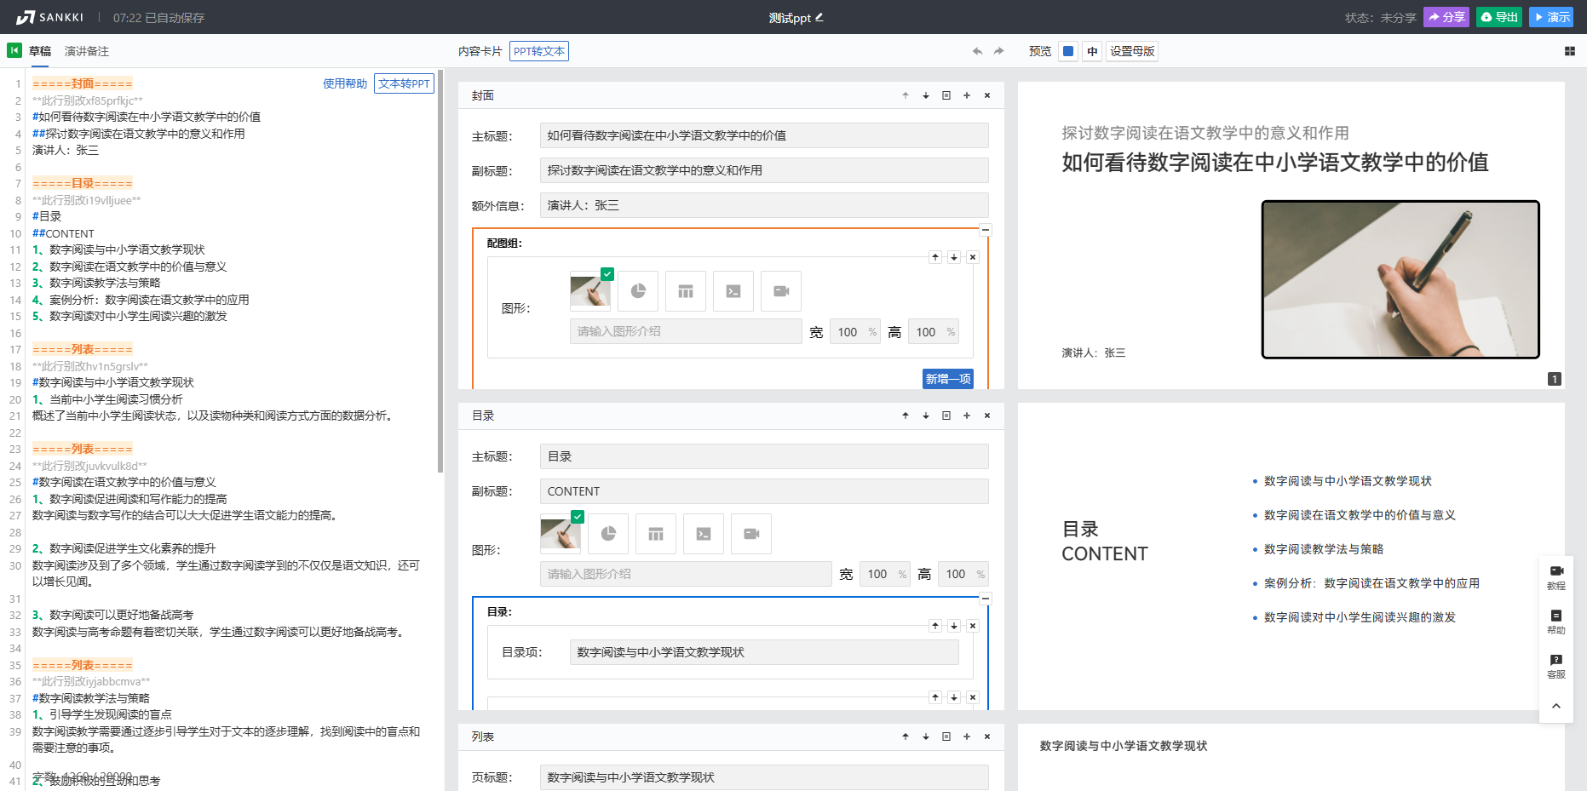1587x791 pixels.
Task: Select the code terminal type in 封面 card
Action: click(x=733, y=291)
